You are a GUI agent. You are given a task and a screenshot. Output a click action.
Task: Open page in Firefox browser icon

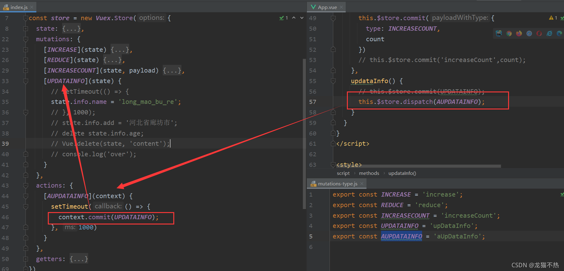(x=519, y=33)
